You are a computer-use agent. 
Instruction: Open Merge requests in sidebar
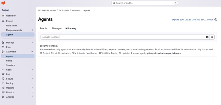point(18,30)
